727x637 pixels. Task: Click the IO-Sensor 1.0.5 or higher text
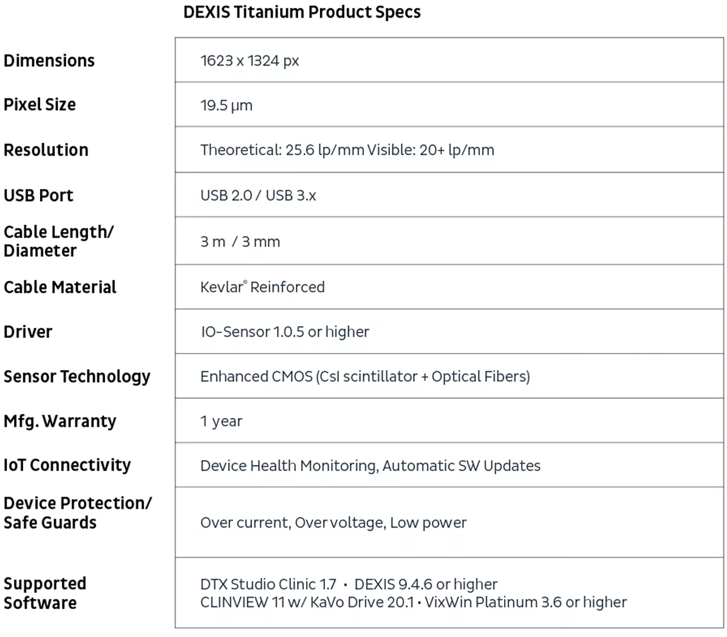pos(285,332)
